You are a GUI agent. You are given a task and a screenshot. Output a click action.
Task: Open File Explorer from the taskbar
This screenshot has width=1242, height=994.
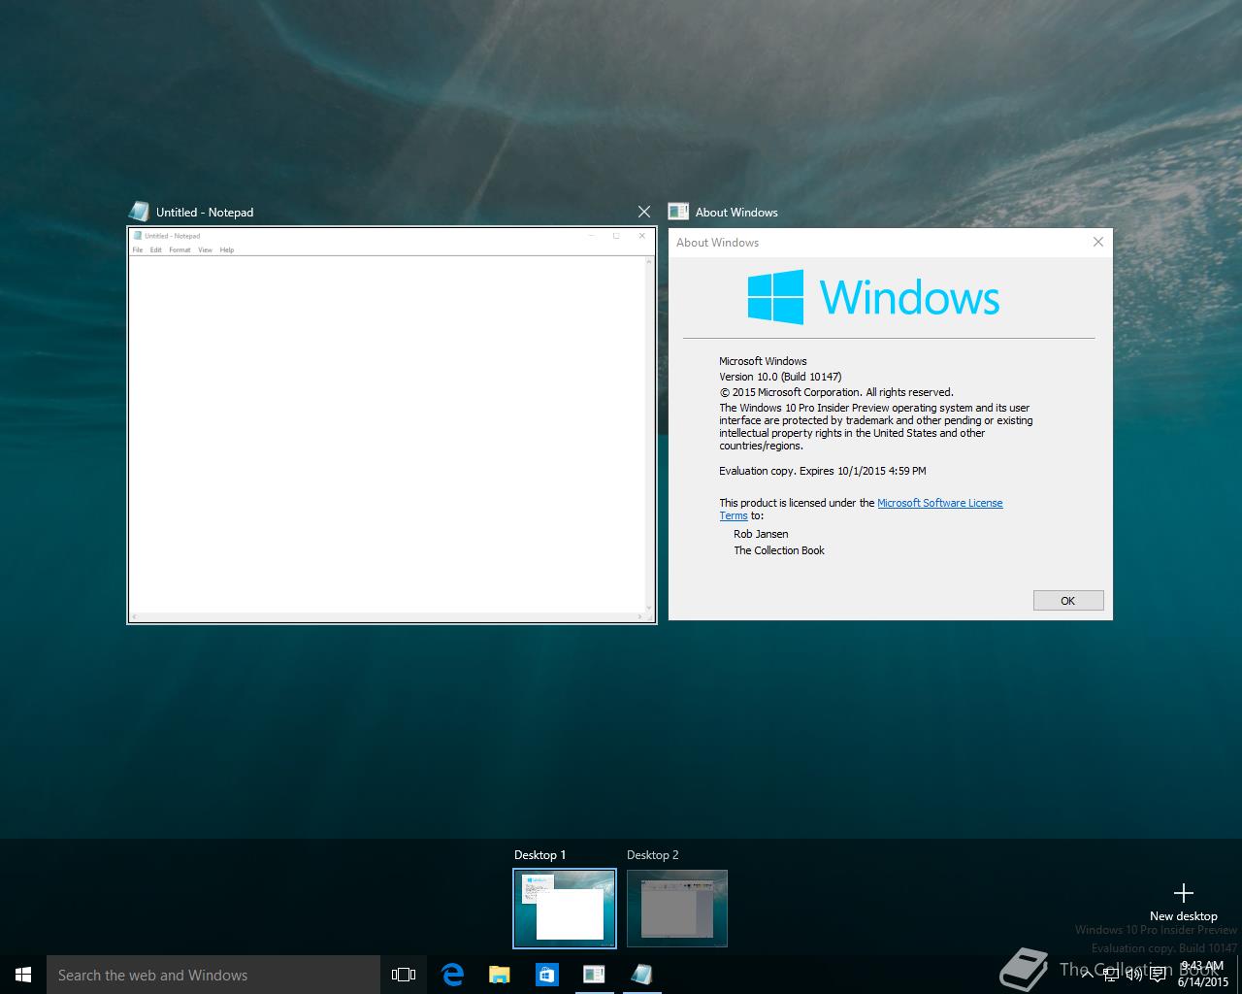point(499,975)
